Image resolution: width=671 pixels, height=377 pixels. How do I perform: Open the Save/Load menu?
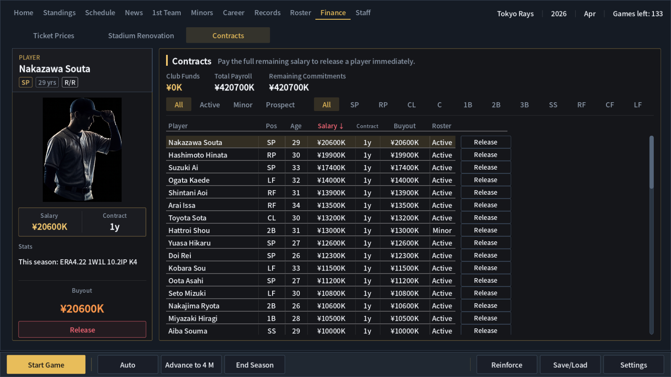click(570, 365)
